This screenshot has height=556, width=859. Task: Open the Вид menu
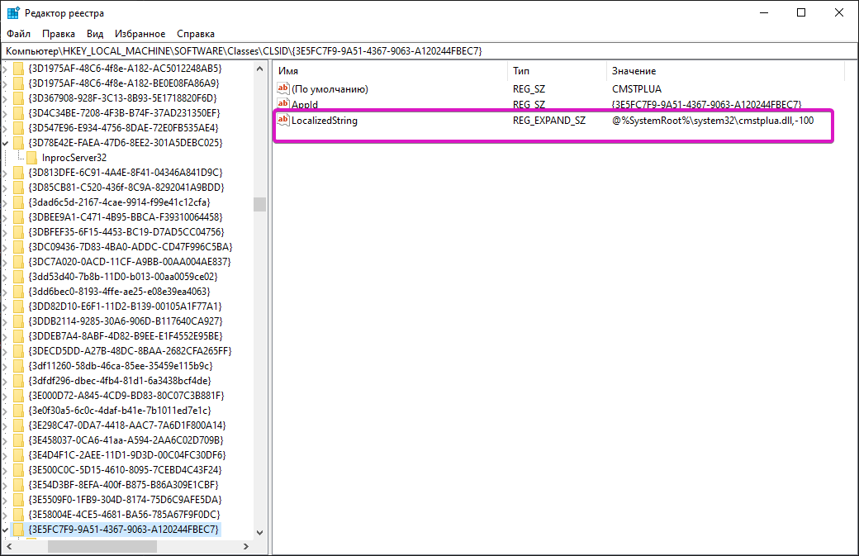tap(95, 34)
